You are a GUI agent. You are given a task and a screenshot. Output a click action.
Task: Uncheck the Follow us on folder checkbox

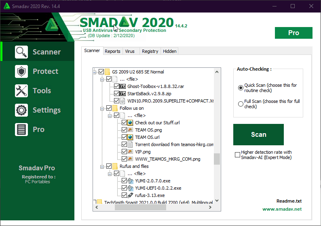[x=109, y=108]
